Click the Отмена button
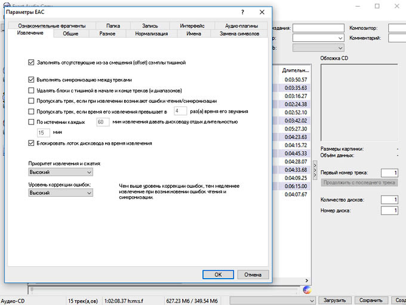 tap(253, 274)
